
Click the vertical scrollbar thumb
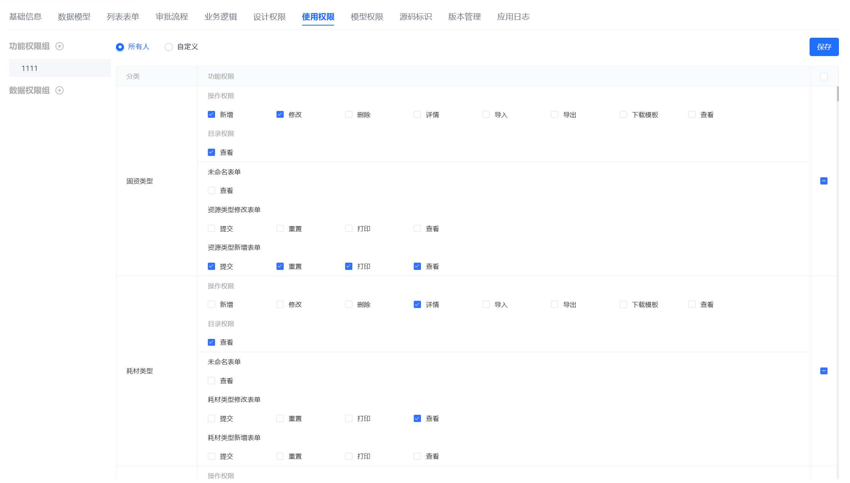click(x=838, y=94)
